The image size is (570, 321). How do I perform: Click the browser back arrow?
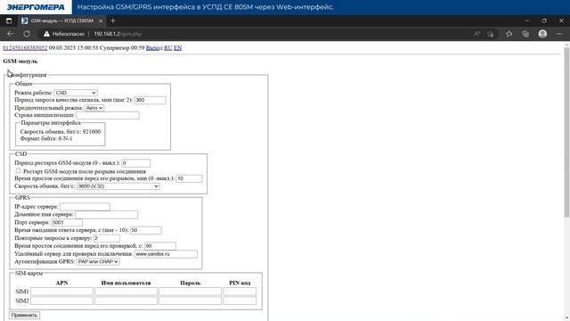(x=10, y=34)
